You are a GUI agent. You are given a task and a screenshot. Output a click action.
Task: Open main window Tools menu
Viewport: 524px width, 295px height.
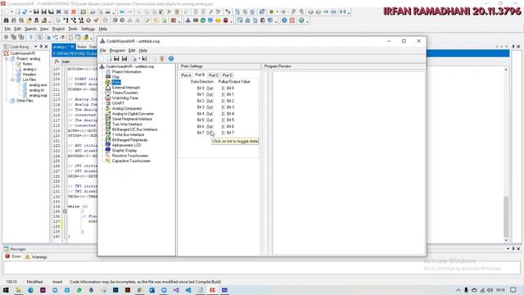pos(73,29)
